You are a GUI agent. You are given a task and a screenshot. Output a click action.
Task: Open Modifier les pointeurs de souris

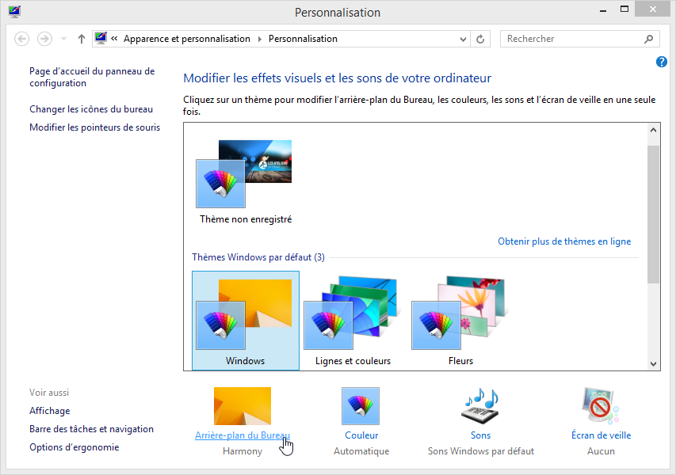click(94, 127)
